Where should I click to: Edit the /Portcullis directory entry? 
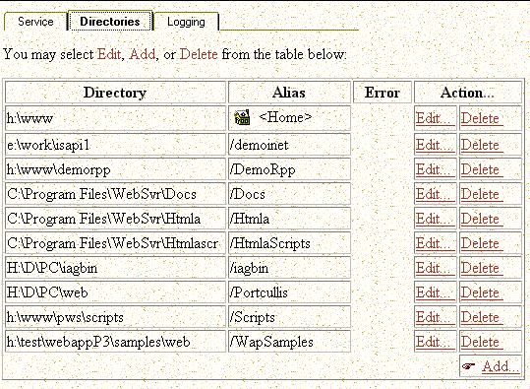435,292
